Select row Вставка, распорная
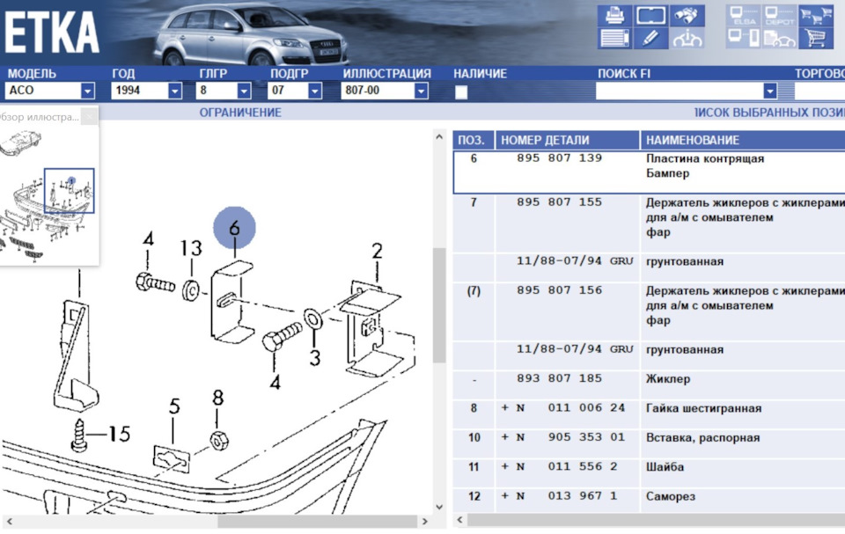 click(649, 443)
